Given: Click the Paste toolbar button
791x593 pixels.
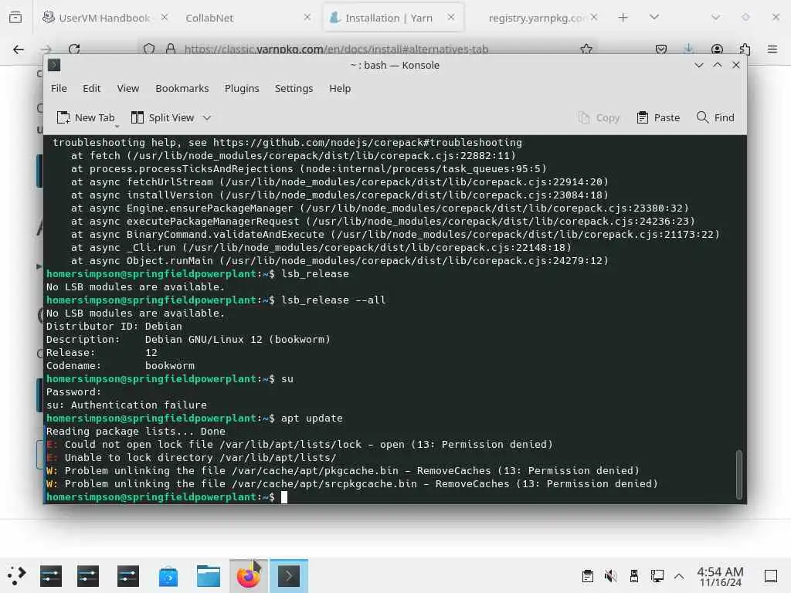Looking at the screenshot, I should click(658, 117).
